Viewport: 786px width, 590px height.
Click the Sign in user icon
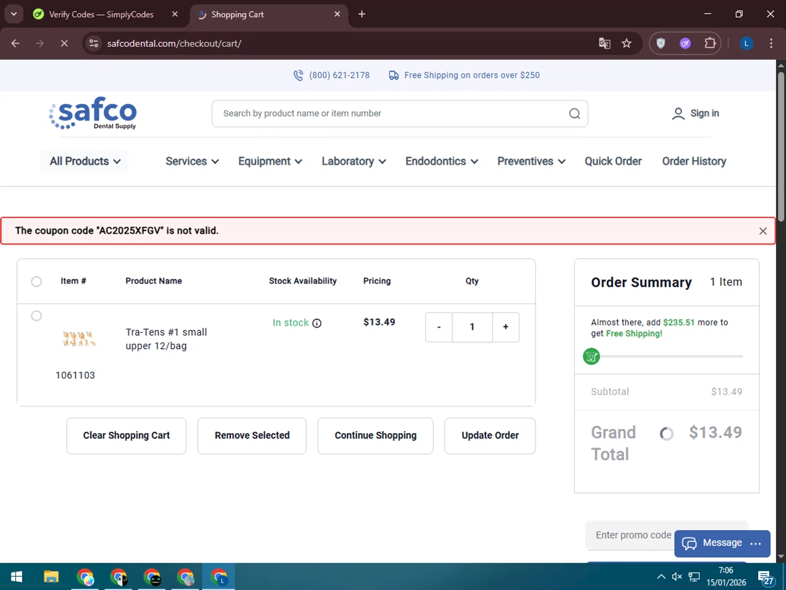678,114
